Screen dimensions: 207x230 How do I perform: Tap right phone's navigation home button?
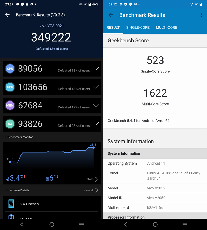(155, 224)
